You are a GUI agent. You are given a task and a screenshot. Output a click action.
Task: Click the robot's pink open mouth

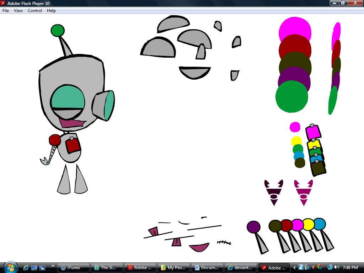72,123
